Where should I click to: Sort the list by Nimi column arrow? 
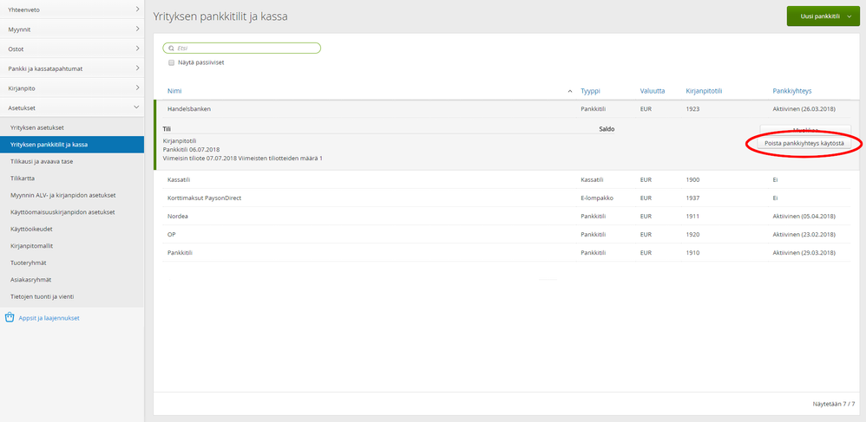point(570,90)
